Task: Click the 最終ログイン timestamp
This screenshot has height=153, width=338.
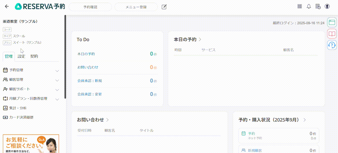Action: tap(298, 23)
